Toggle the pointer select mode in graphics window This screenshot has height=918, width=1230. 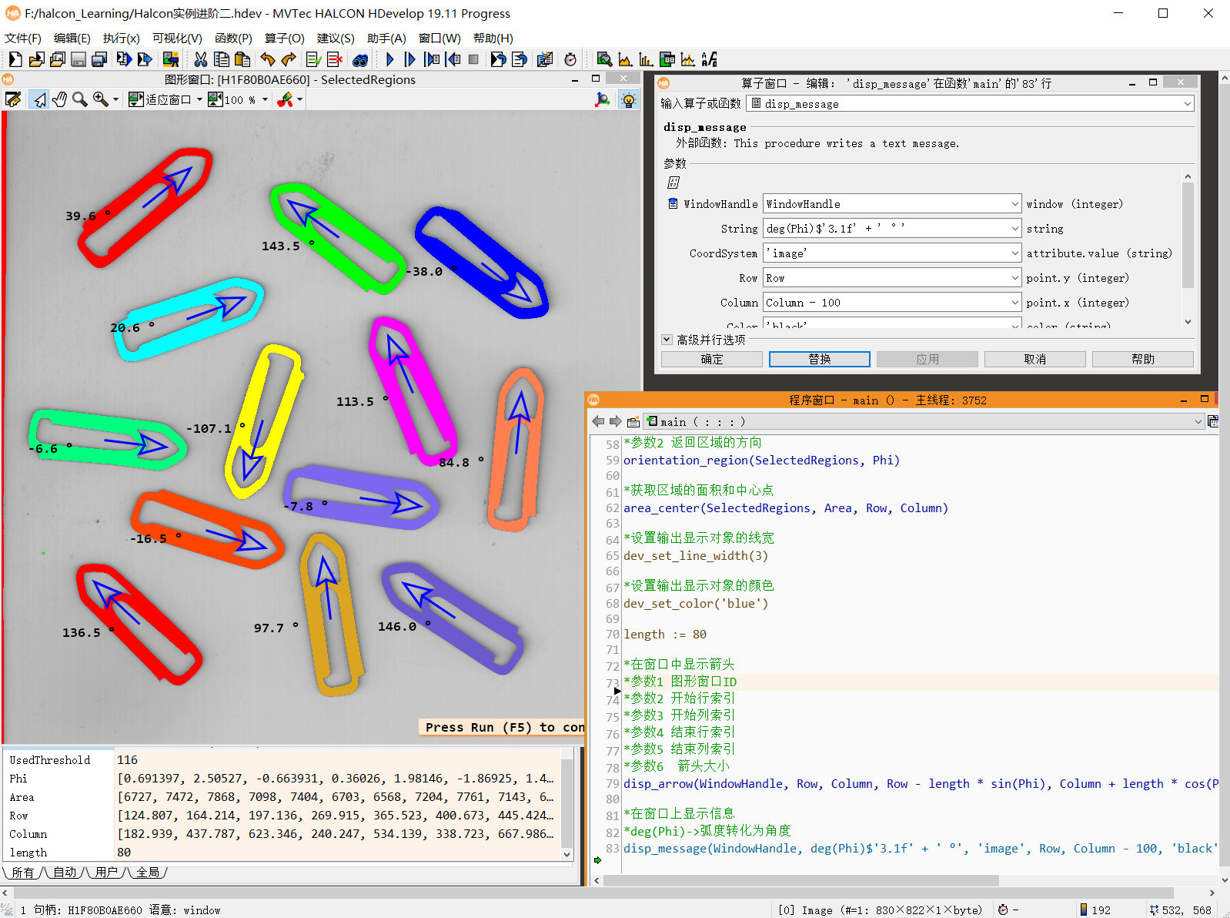pyautogui.click(x=39, y=99)
